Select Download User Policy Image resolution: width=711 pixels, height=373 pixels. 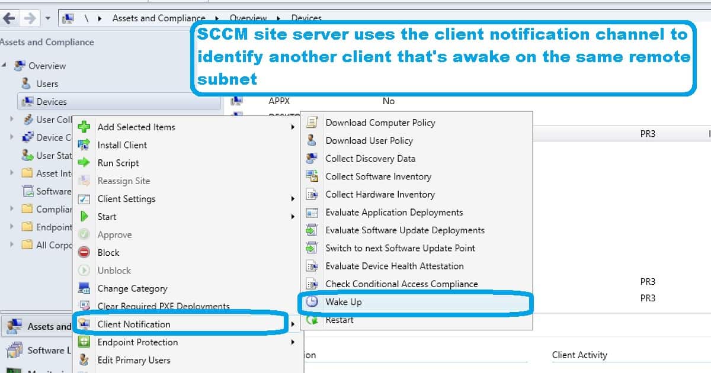[369, 141]
